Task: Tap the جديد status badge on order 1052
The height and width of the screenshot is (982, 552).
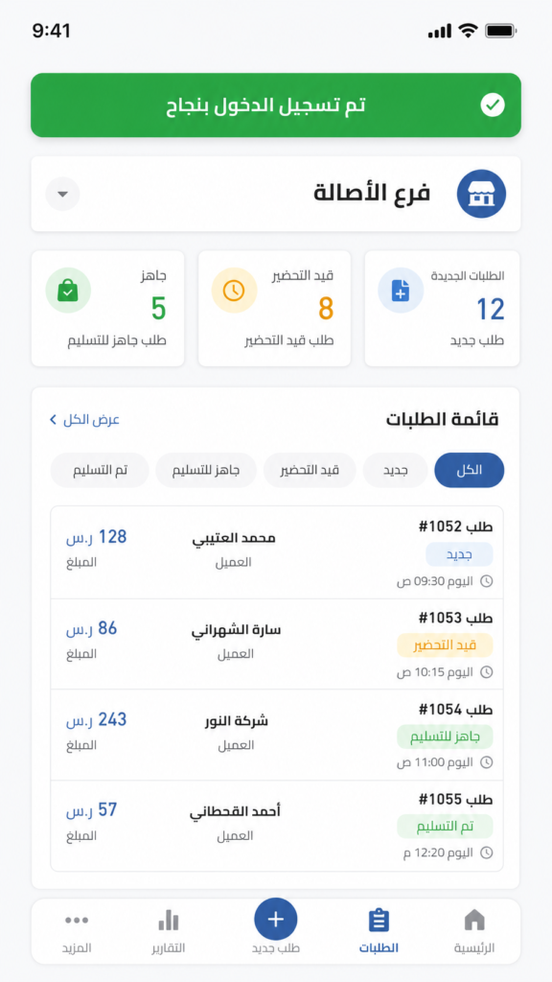Action: (459, 554)
